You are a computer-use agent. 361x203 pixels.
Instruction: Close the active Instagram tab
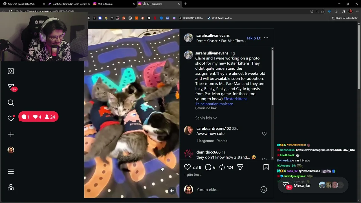179,4
